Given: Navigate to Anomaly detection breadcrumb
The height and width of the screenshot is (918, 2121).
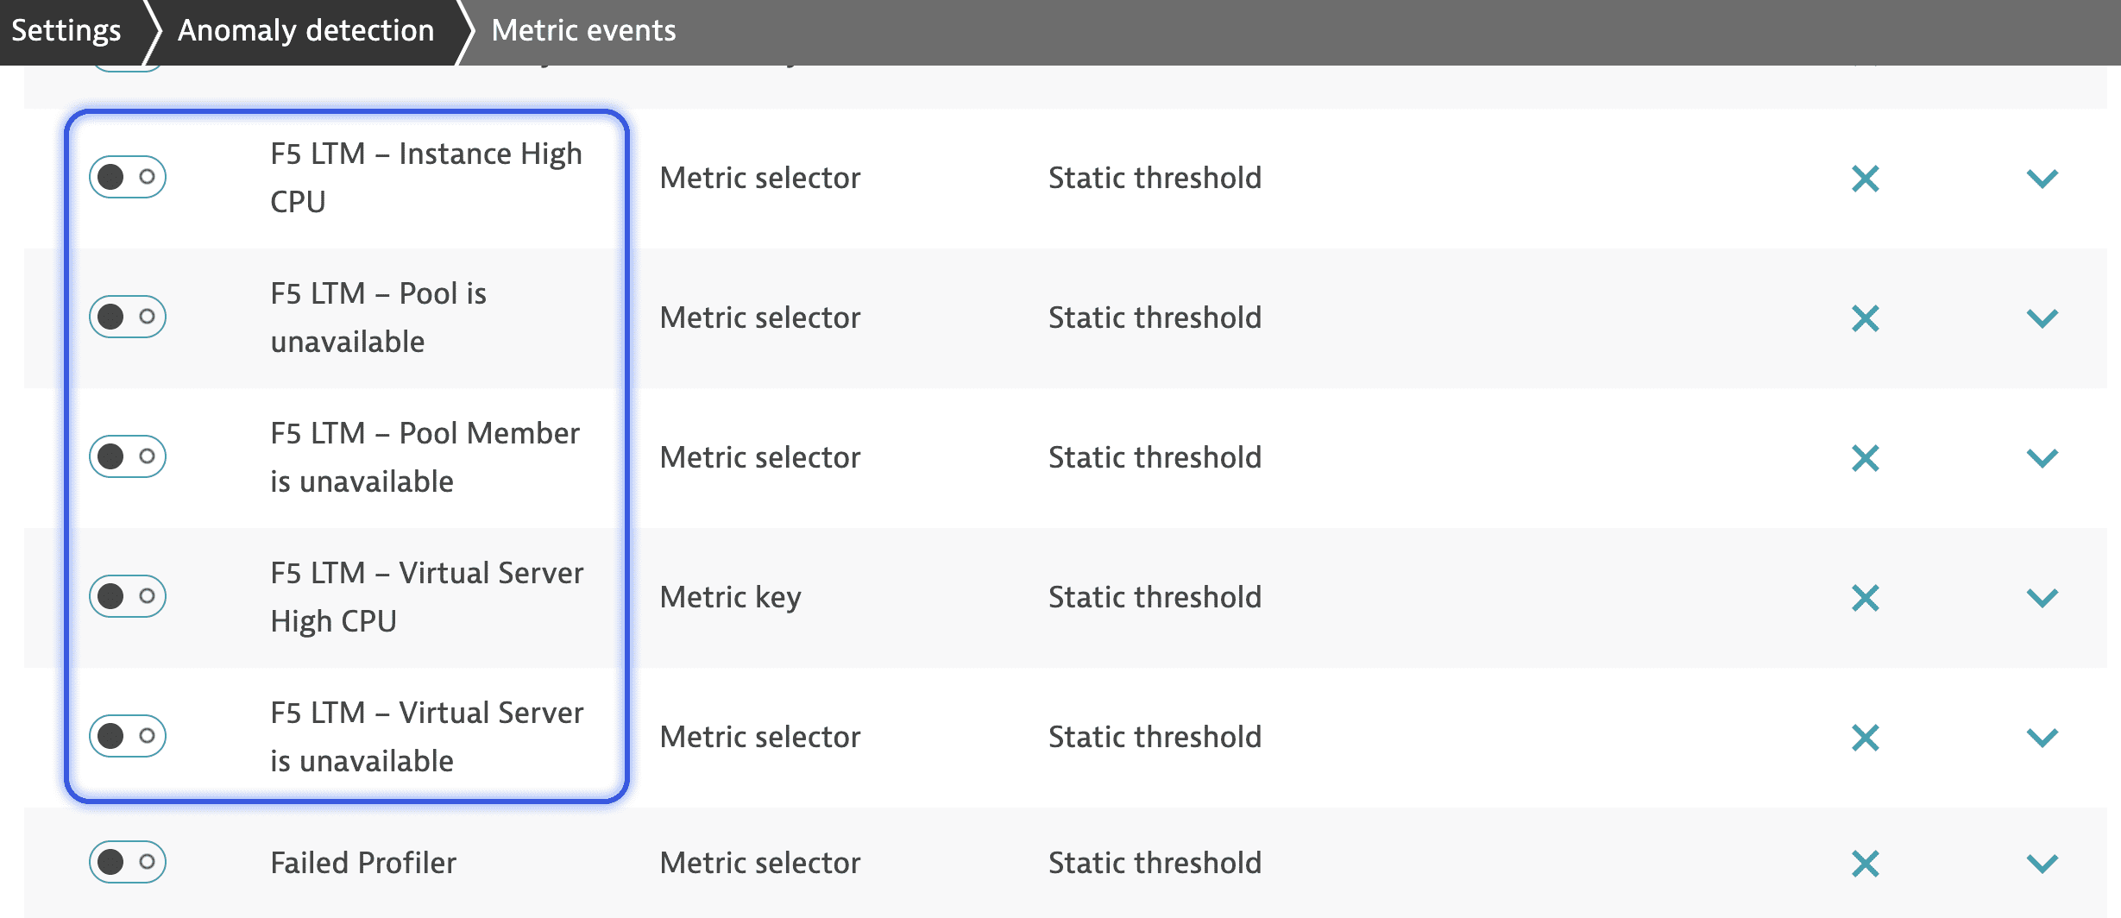Looking at the screenshot, I should point(305,30).
